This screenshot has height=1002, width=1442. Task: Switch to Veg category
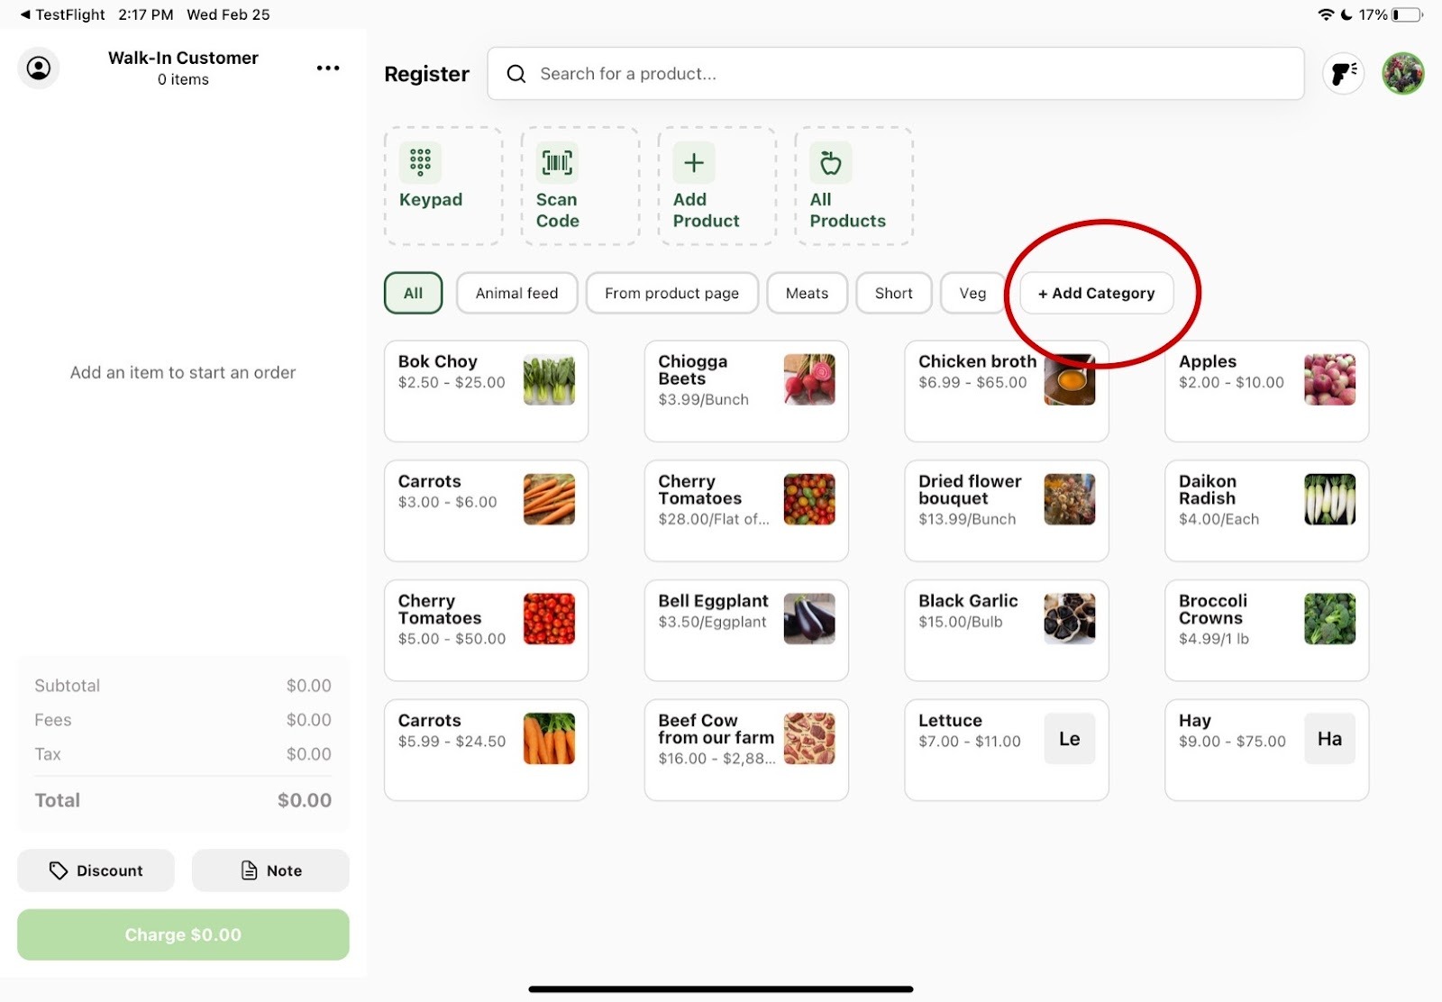coord(972,294)
